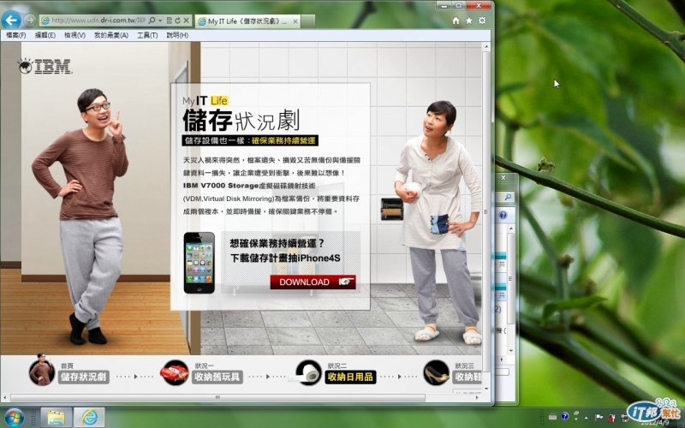Open the 收納鞋 section label
Viewport: 685px width, 428px height.
(468, 377)
